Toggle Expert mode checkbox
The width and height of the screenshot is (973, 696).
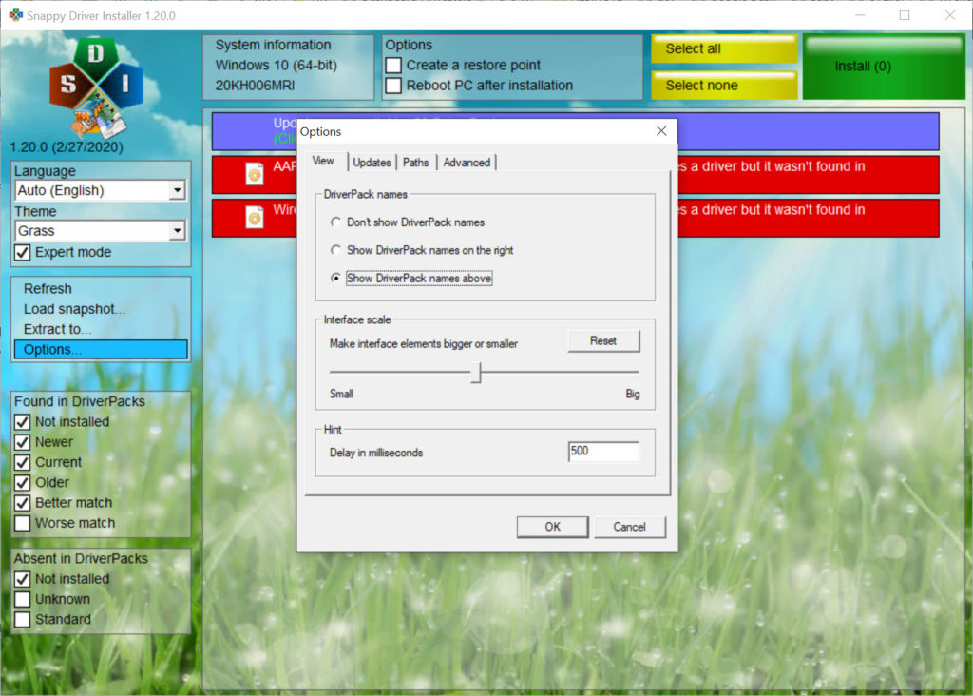point(23,253)
